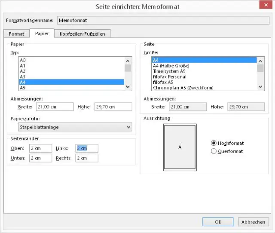Screen dimensions: 275x233
Task: Switch to the Format tab
Action: (x=17, y=34)
